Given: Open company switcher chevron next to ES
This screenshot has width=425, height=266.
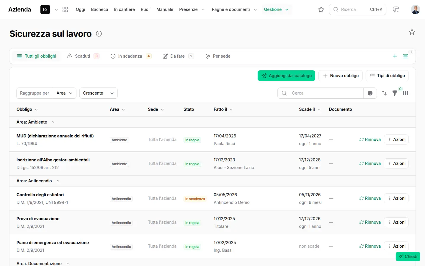Looking at the screenshot, I should click(56, 9).
